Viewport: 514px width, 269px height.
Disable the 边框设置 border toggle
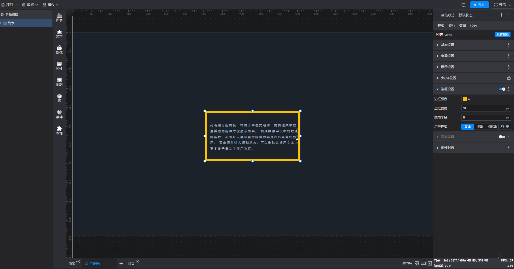coord(502,89)
